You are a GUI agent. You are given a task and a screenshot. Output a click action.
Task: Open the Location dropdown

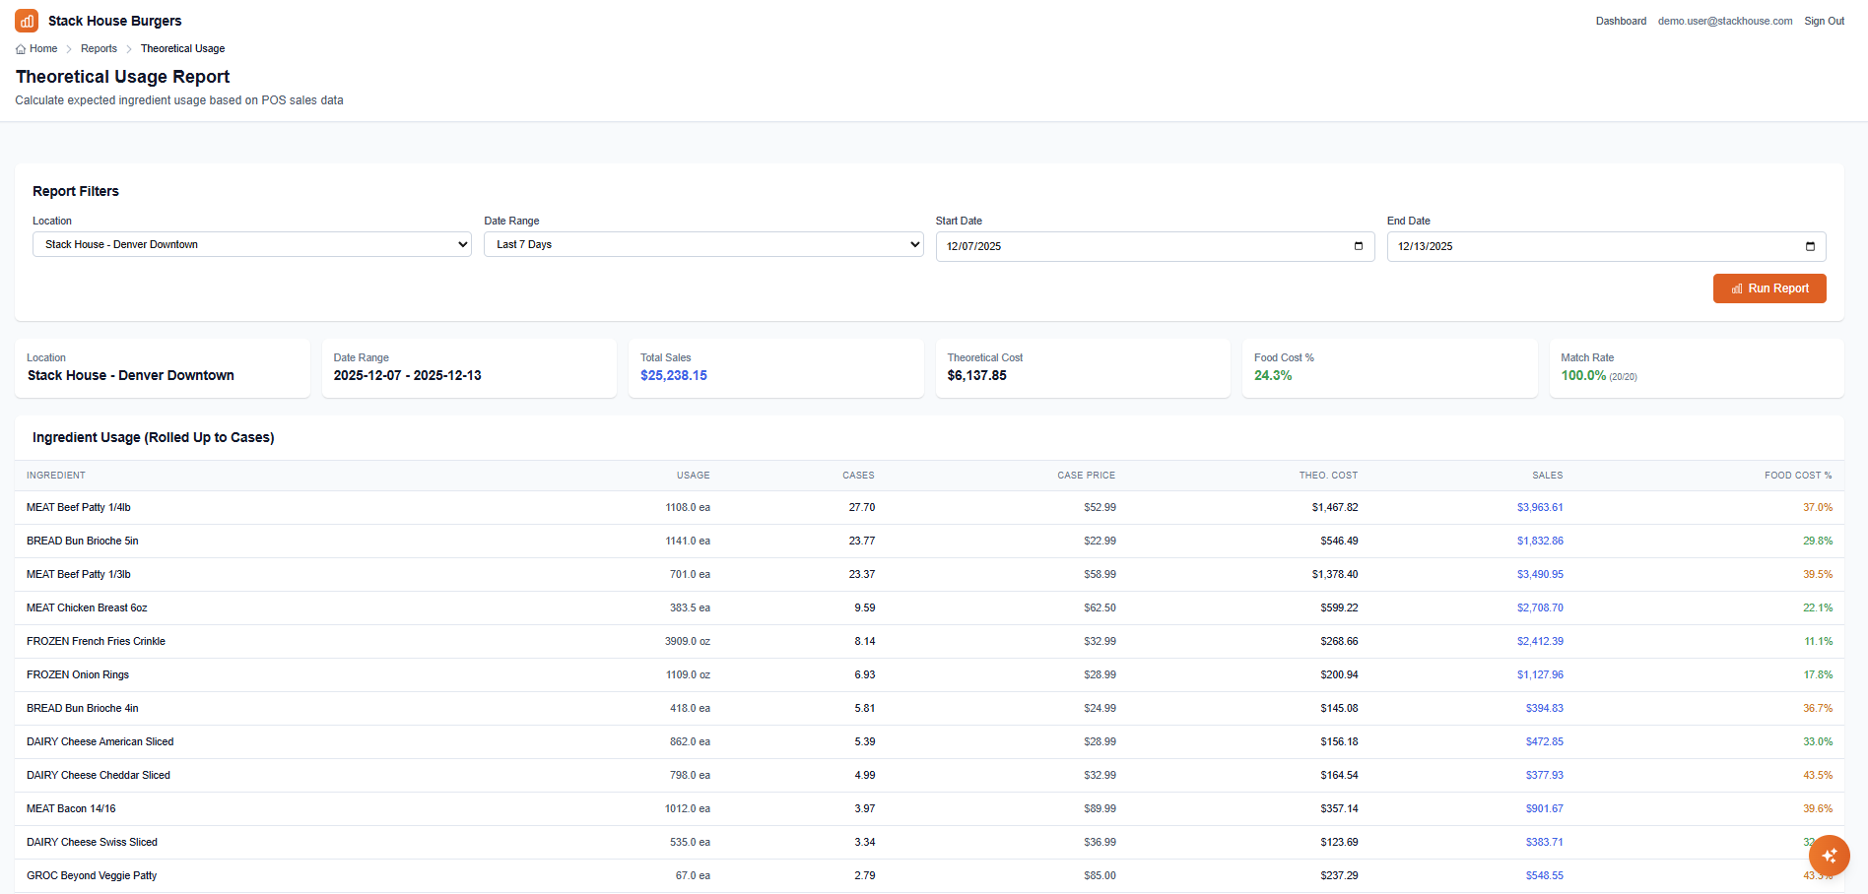point(251,244)
